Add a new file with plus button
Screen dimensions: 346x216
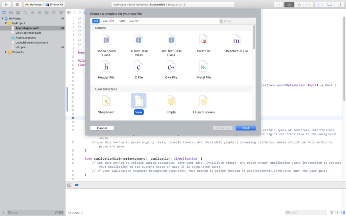click(3, 213)
